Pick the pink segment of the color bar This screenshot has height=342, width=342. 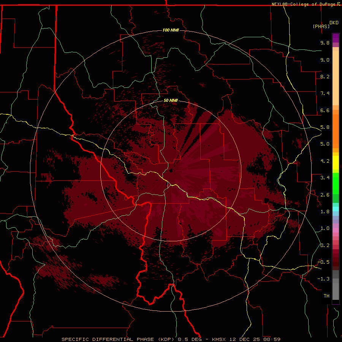point(336,230)
